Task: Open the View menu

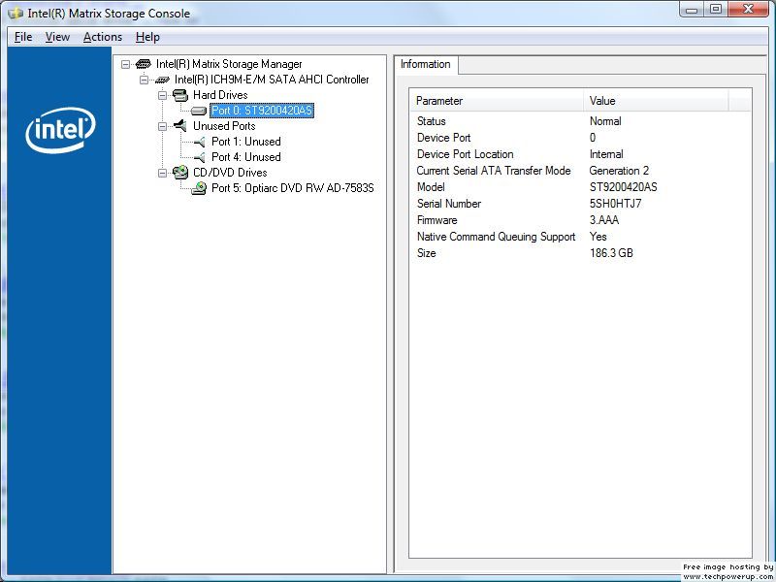Action: click(57, 37)
